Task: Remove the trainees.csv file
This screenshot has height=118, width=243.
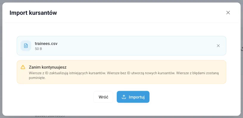Action: 218,46
